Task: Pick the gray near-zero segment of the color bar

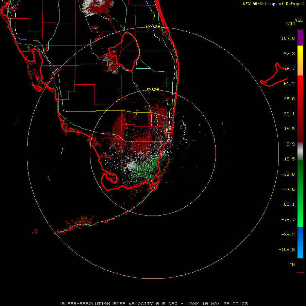Action: point(300,151)
